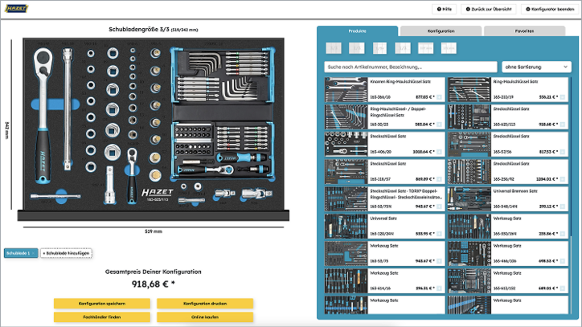Select the Schublade 1 drawer tab
The width and height of the screenshot is (582, 327).
[x=20, y=253]
